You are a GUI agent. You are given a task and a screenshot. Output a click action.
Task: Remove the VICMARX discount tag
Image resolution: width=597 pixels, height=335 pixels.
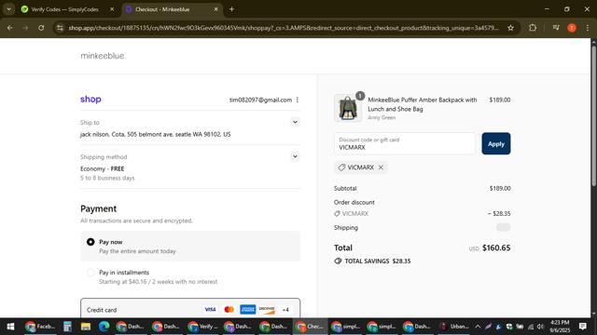pyautogui.click(x=381, y=167)
